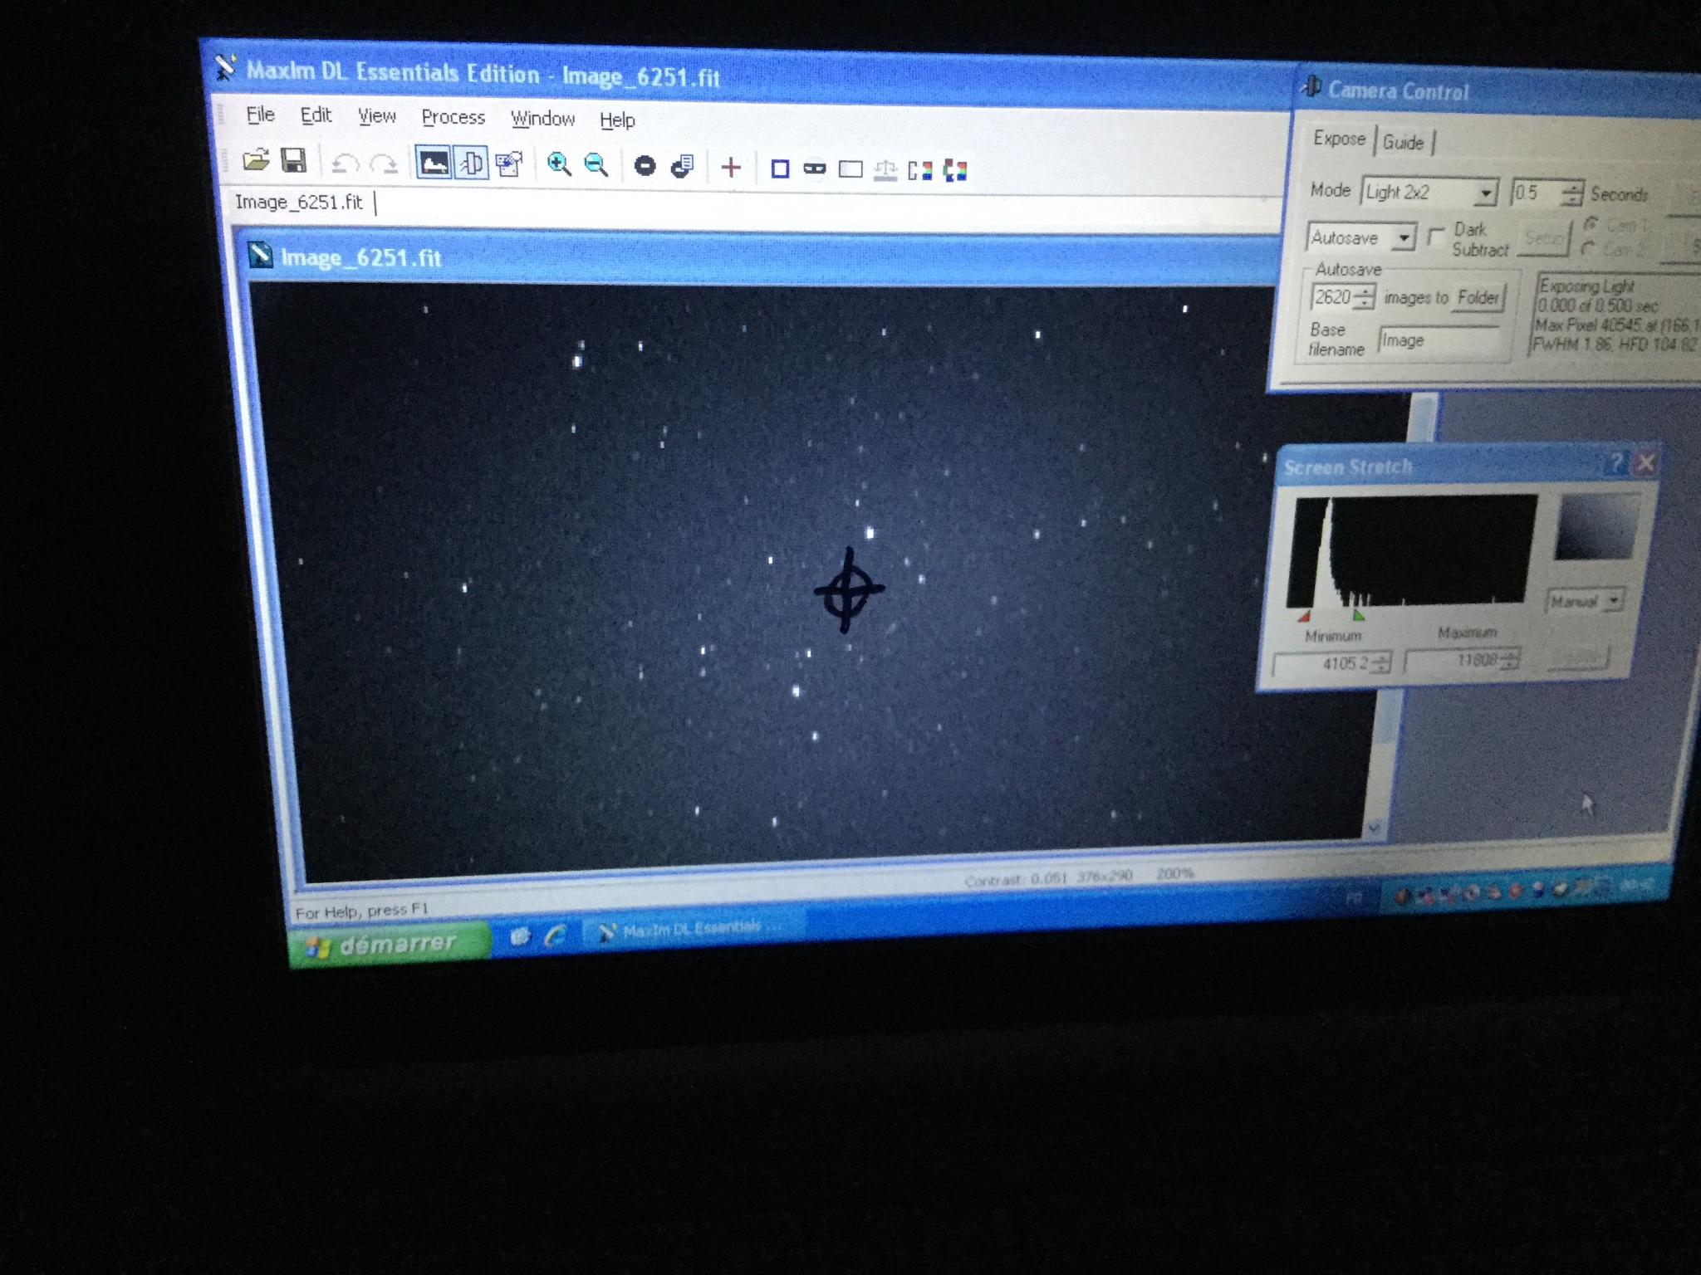The width and height of the screenshot is (1701, 1275).
Task: Open the Mode Light 2x2 dropdown
Action: tap(1485, 194)
